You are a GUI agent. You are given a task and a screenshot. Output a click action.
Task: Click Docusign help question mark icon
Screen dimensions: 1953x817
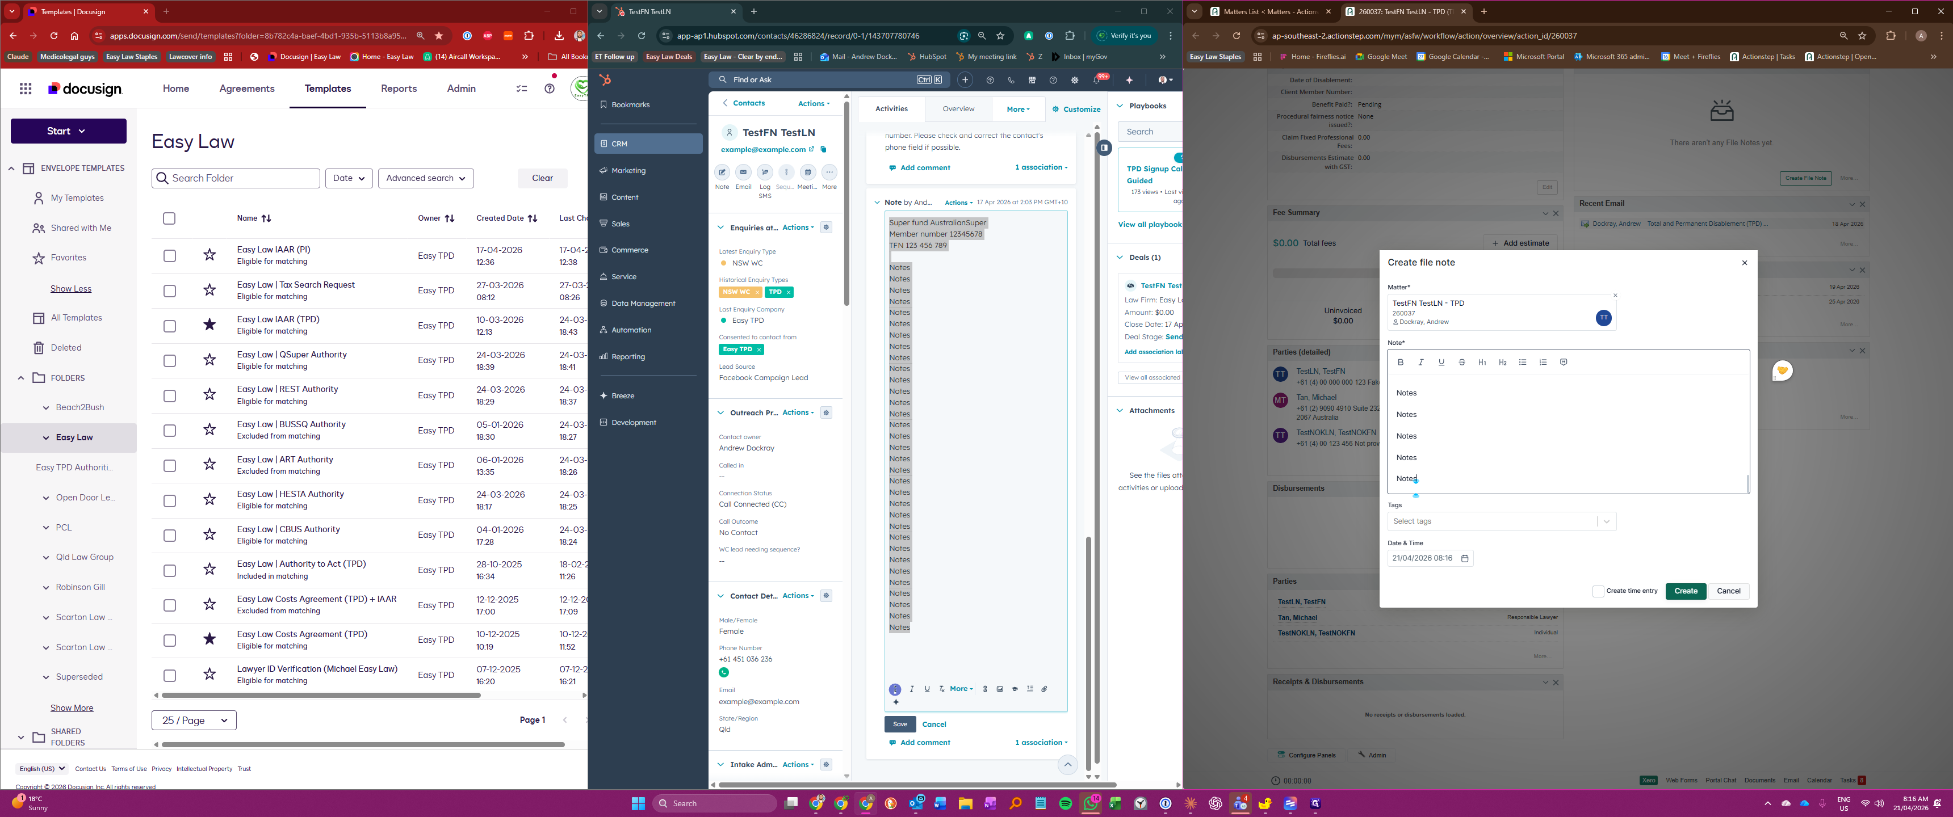550,89
